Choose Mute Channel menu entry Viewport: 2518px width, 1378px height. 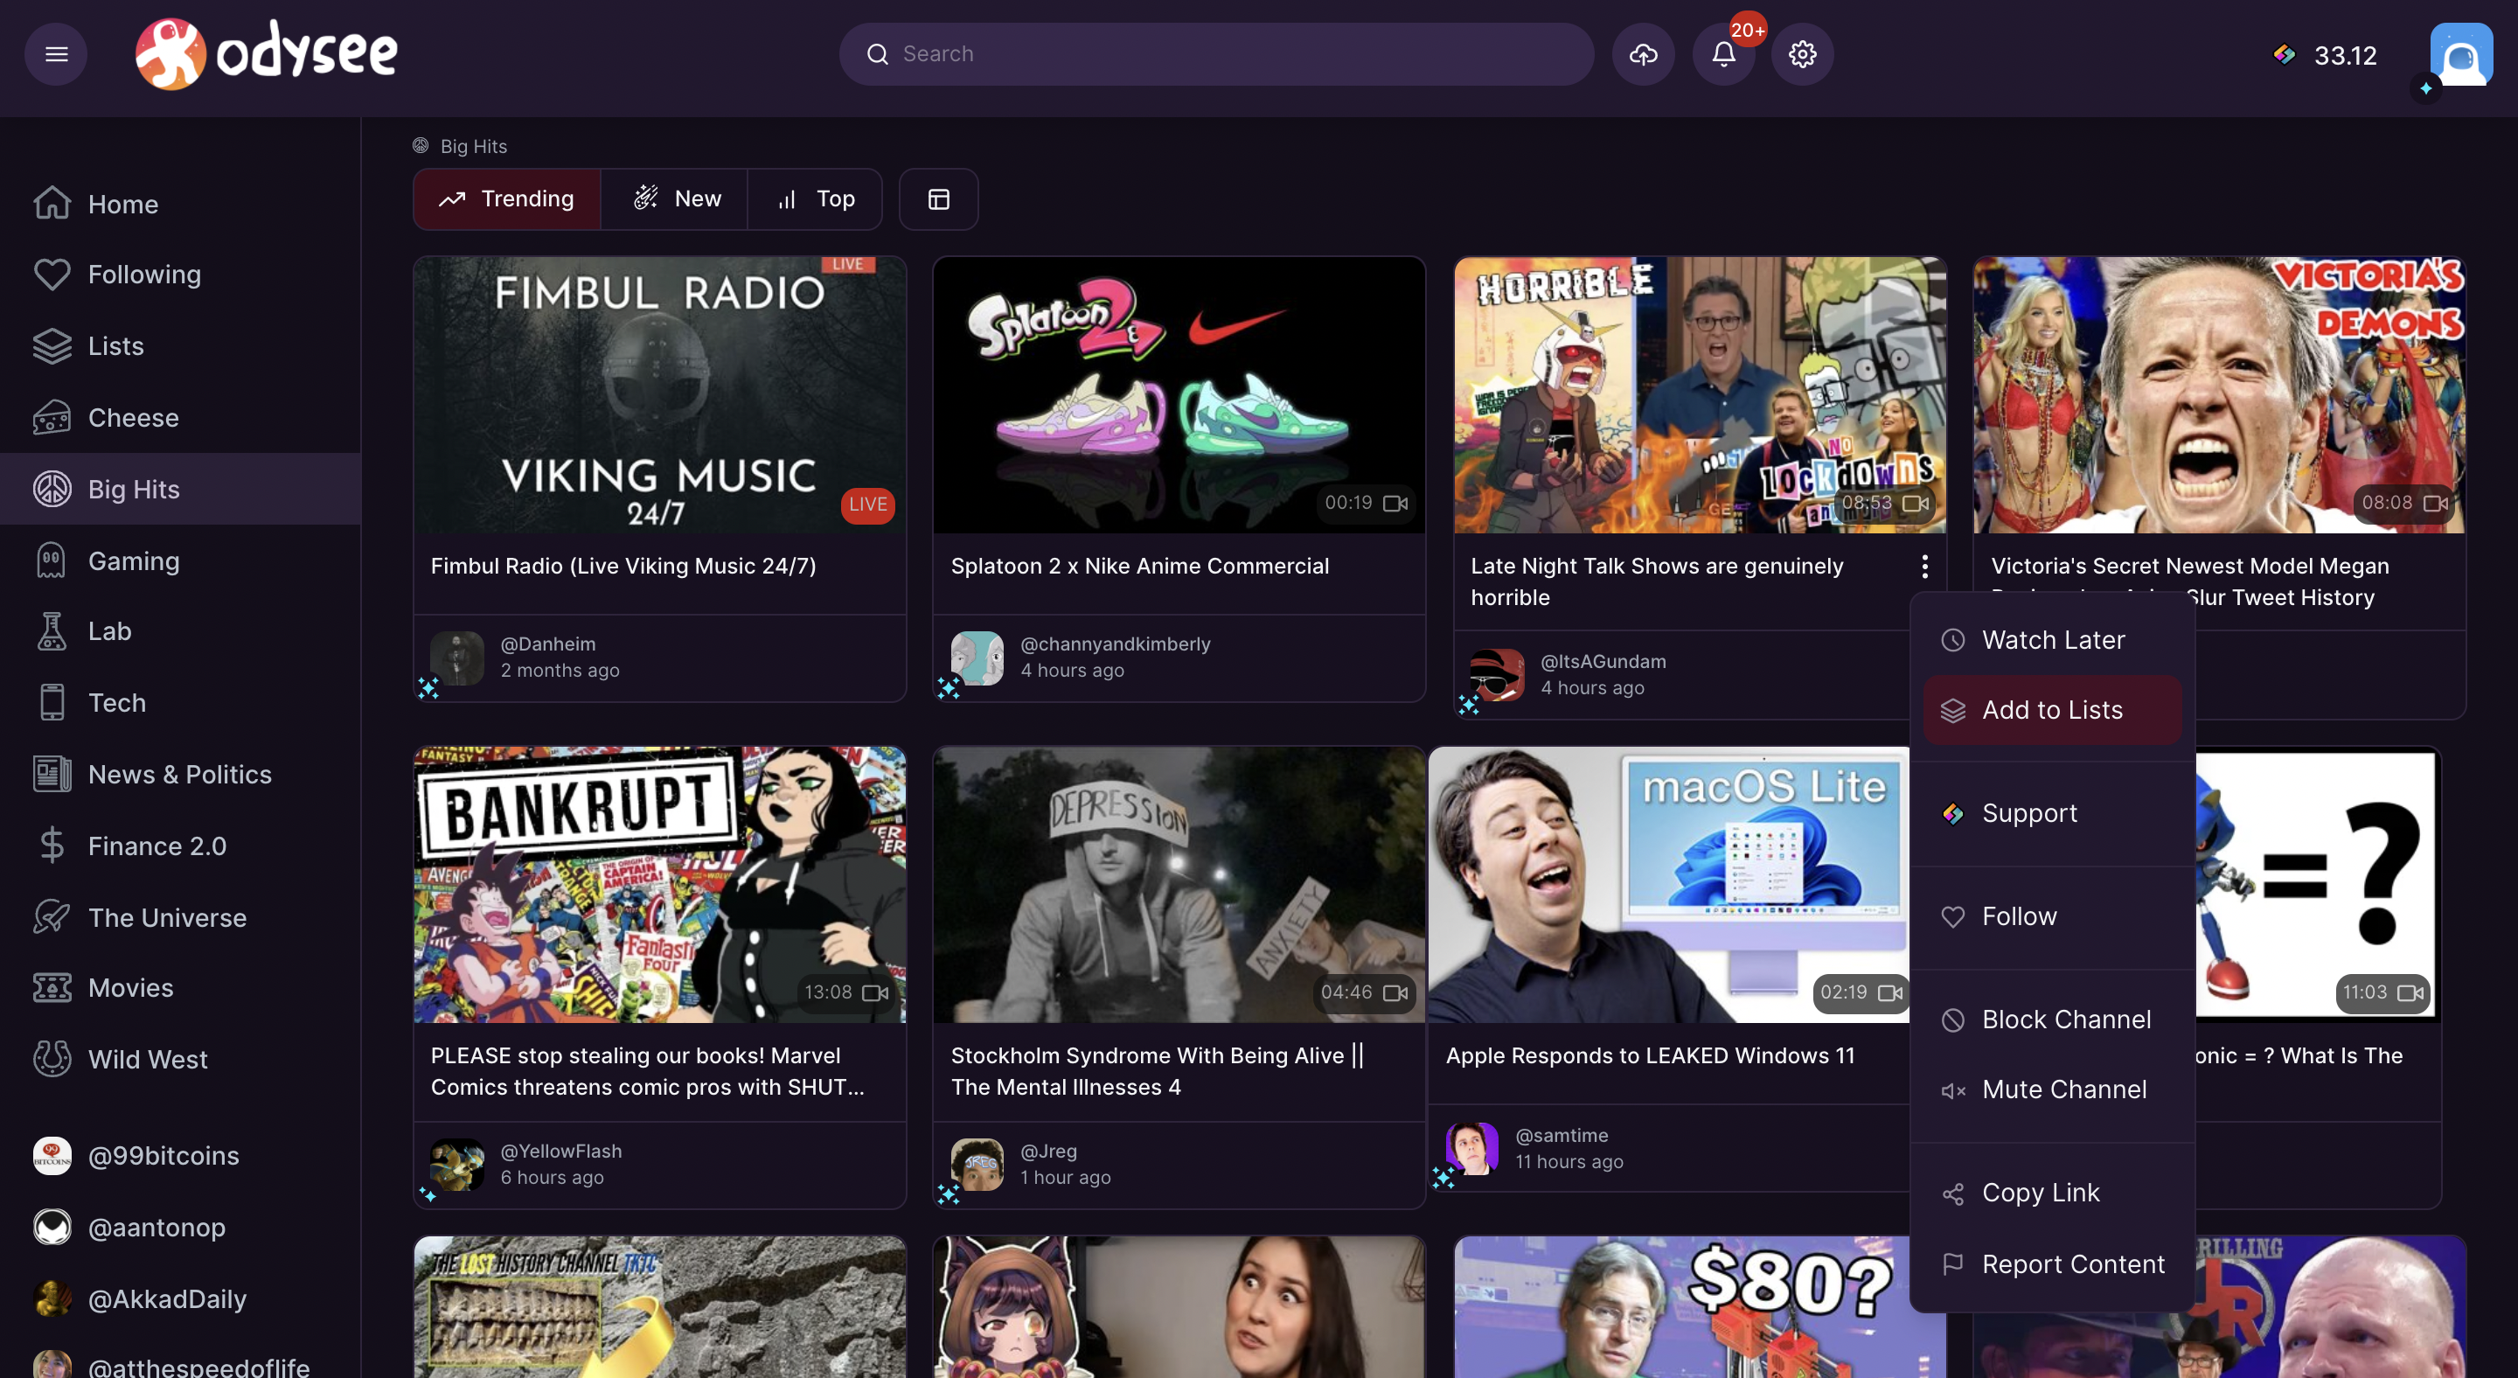pyautogui.click(x=2052, y=1089)
